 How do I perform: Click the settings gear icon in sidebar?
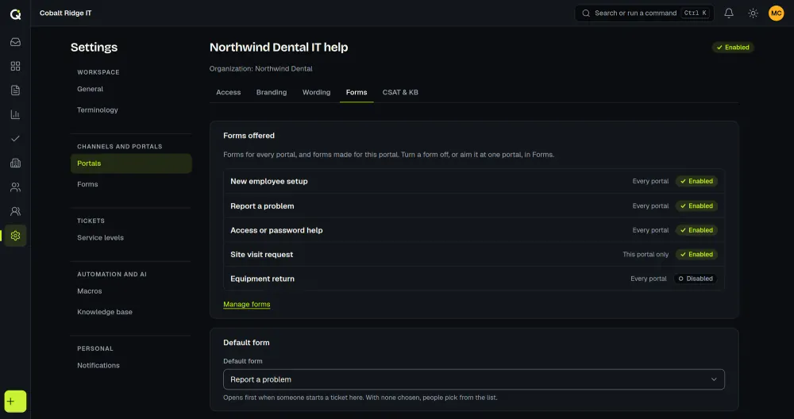point(15,236)
